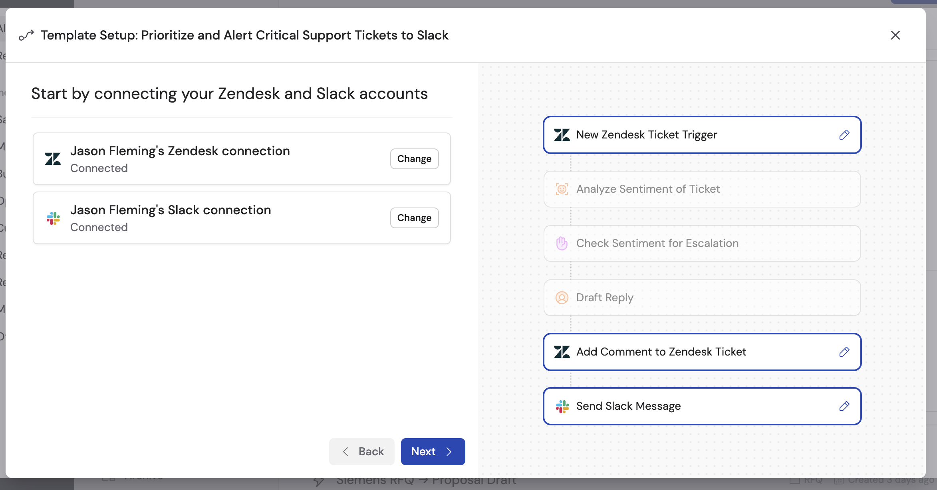This screenshot has width=937, height=490.
Task: Change Jason Fleming's Zendesk connection
Action: tap(414, 158)
